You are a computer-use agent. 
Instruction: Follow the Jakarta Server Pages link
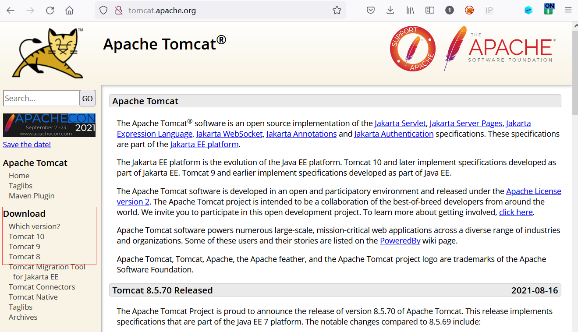pos(466,124)
